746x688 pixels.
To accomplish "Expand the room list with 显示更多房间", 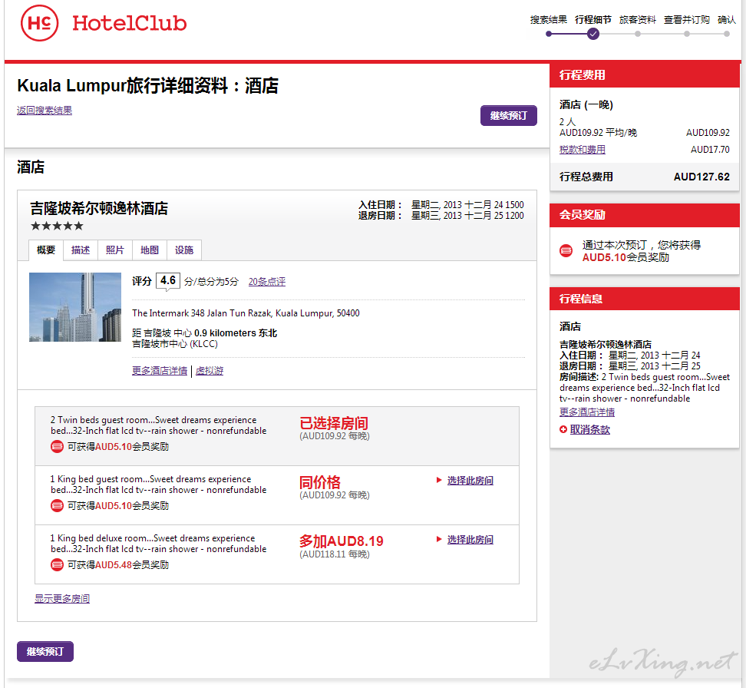I will (62, 598).
